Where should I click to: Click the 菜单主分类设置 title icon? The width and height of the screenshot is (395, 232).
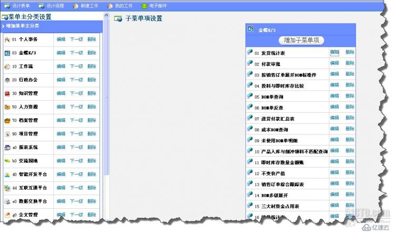[x=5, y=17]
